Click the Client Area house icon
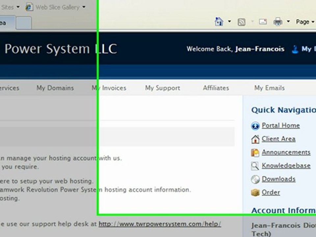This screenshot has width=316, height=237. pyautogui.click(x=255, y=139)
